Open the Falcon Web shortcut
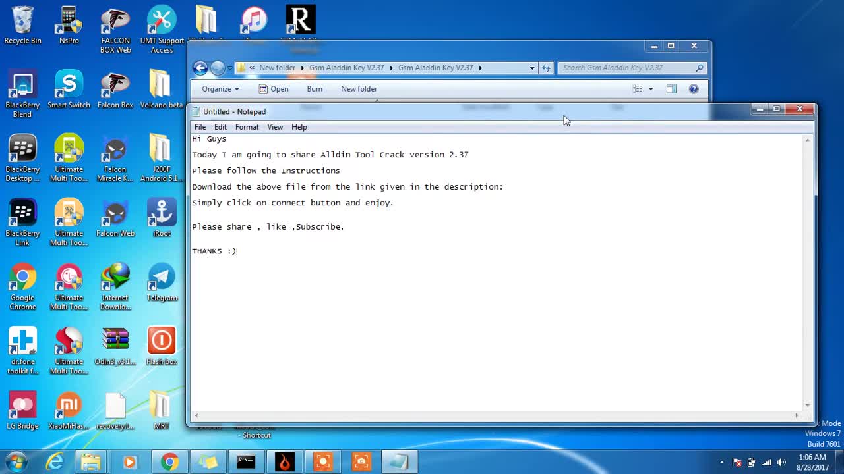The height and width of the screenshot is (474, 844). pyautogui.click(x=115, y=219)
